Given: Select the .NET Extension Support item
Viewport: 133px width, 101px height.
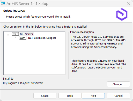Looking at the screenshot, I should 42,38.
